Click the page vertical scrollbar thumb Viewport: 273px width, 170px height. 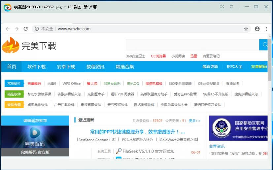pyautogui.click(x=270, y=60)
